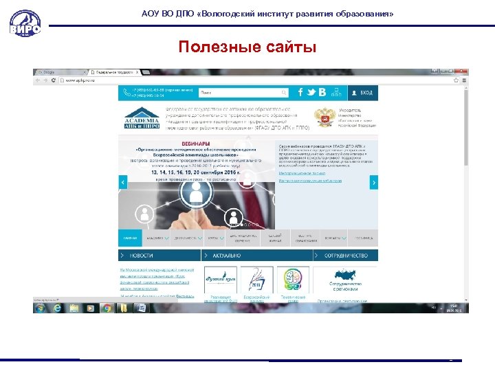Open the Русский язык thumbnail
Image resolution: width=495 pixels, height=371 pixels.
pyautogui.click(x=221, y=280)
